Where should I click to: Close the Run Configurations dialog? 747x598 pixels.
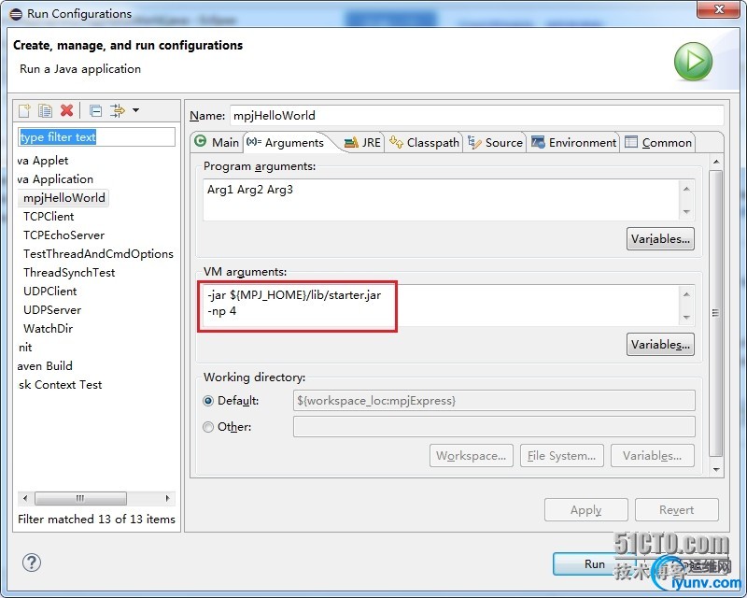tap(718, 9)
